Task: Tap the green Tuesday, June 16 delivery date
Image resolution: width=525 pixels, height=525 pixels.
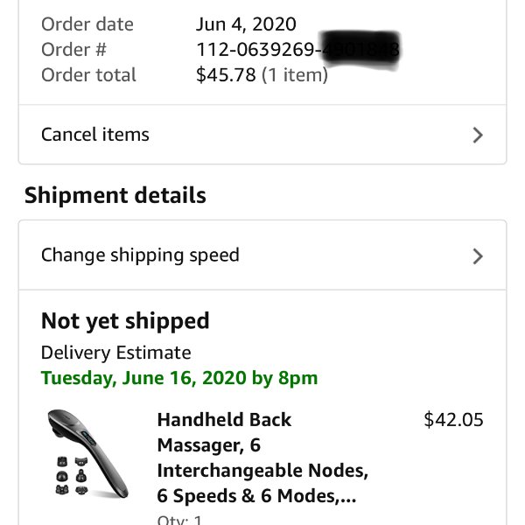Action: (179, 378)
